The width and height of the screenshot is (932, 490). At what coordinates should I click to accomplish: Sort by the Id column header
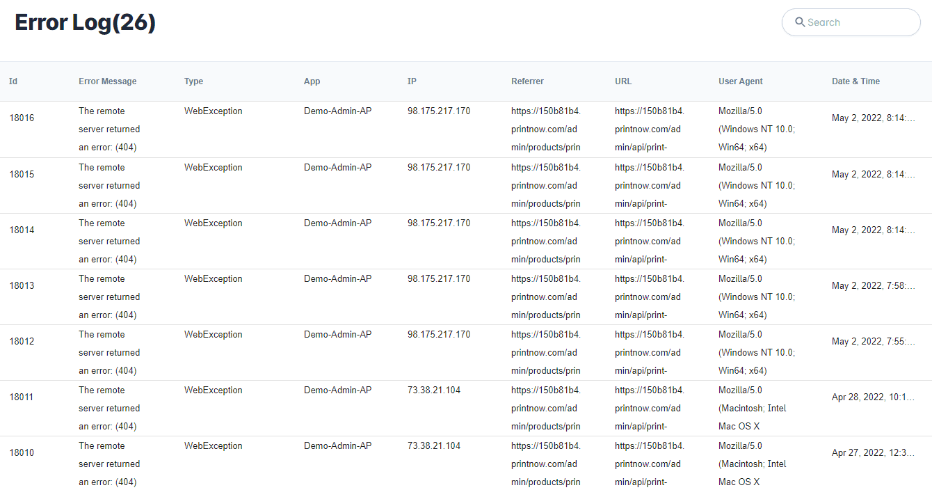13,81
